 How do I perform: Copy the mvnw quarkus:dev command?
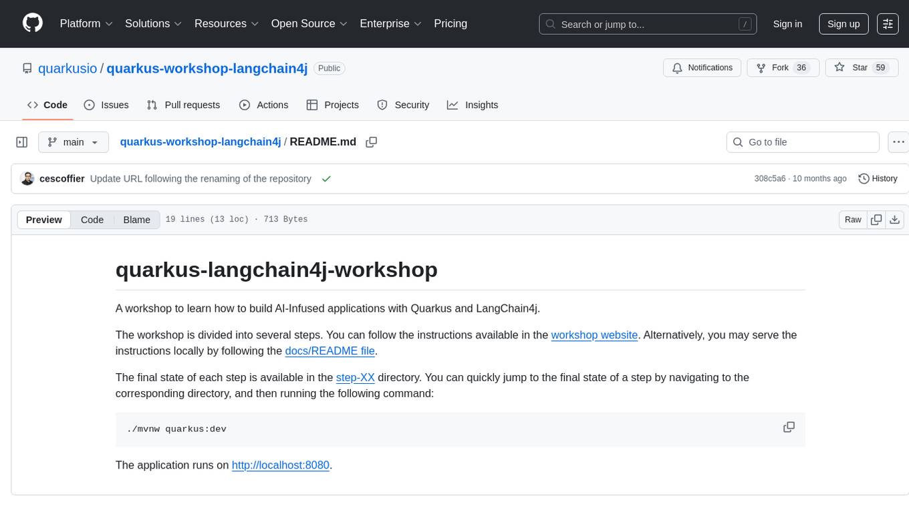coord(789,427)
